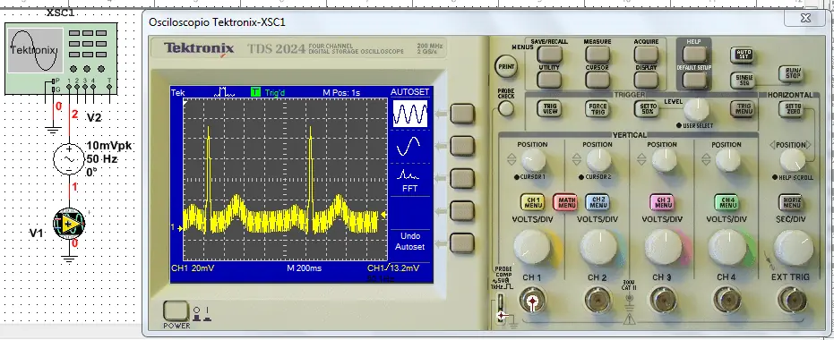Click the Trig'd status indicator on screen

[x=275, y=92]
